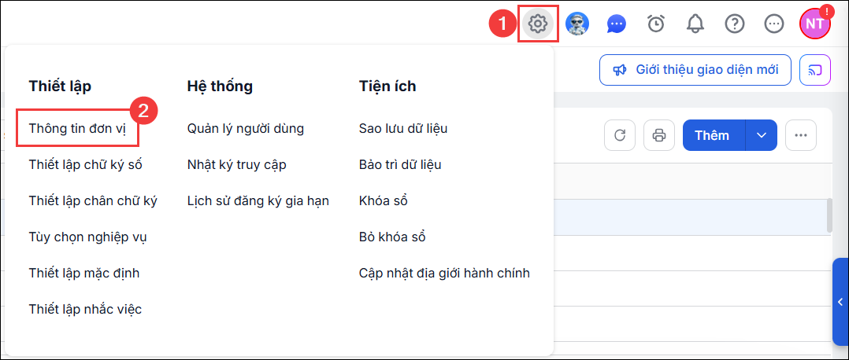Select Sao lưu dữ liệu option
This screenshot has width=849, height=360.
pos(403,129)
